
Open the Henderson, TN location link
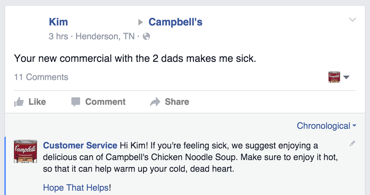105,36
